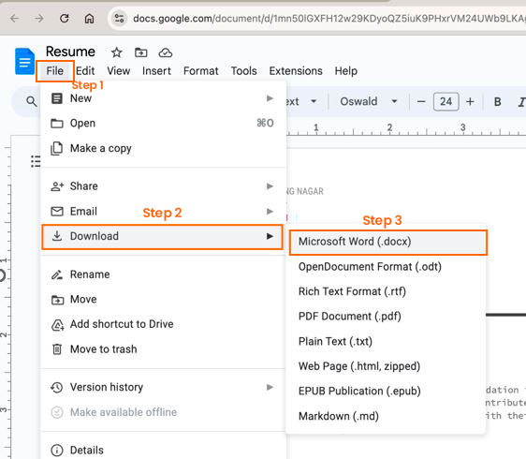Click the browser forward arrow

[x=39, y=18]
